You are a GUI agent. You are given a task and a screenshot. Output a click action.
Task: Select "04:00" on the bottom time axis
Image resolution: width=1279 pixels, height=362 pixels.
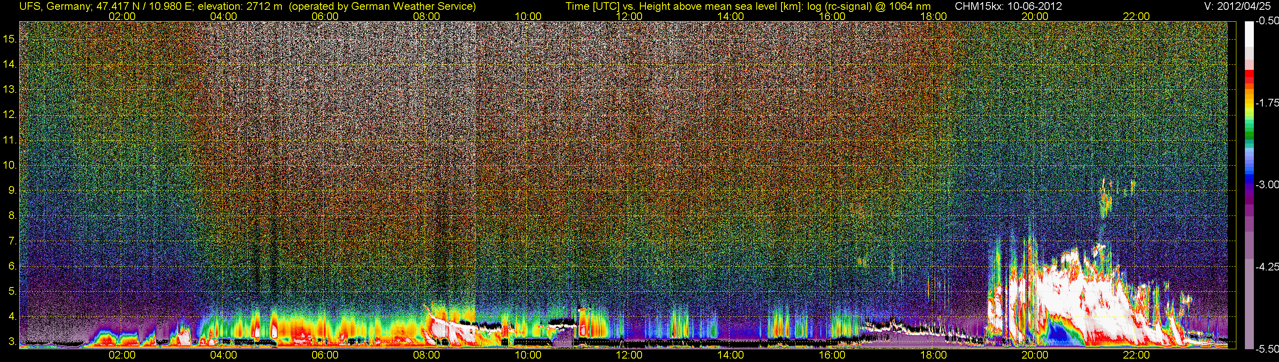[x=223, y=355]
